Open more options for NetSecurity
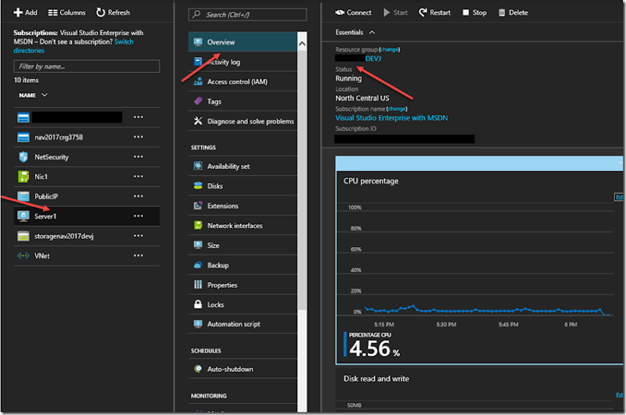626x415 pixels. coord(139,156)
